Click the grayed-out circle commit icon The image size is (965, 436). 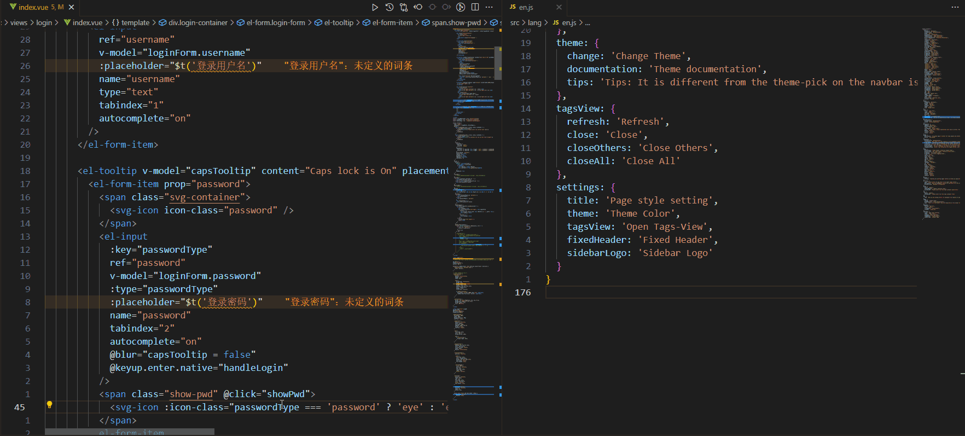[432, 7]
